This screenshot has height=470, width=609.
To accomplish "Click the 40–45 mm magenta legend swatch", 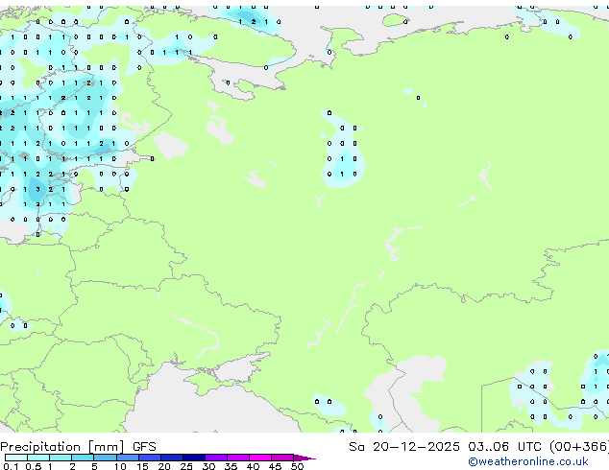I will tap(260, 458).
